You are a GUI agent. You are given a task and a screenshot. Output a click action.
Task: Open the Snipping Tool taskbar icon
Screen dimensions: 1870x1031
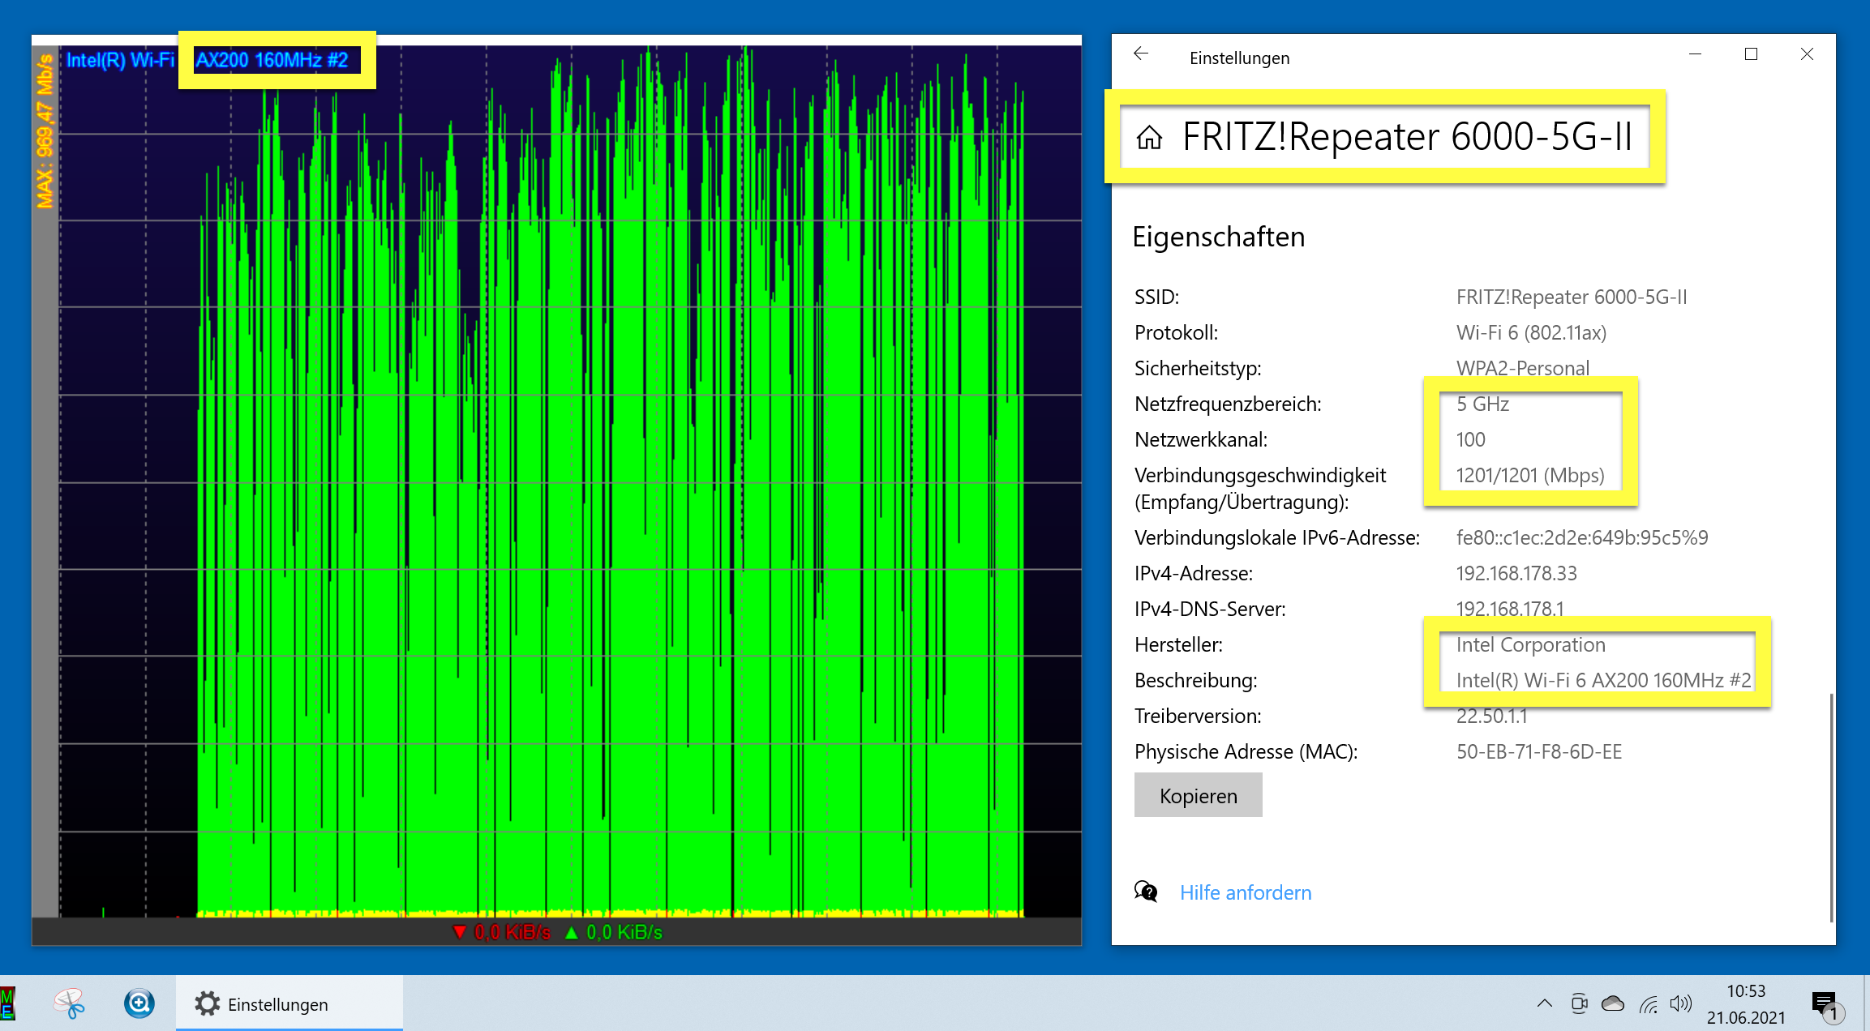point(69,1003)
